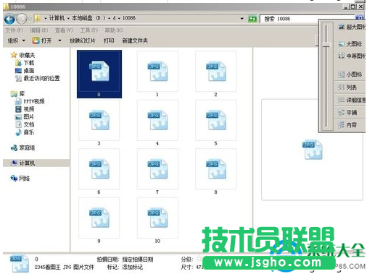Create a folder with 新建文件夹
Screen dimensions: 367x274
pyautogui.click(x=135, y=40)
